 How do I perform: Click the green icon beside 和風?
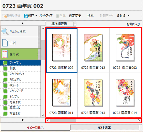point(5,68)
